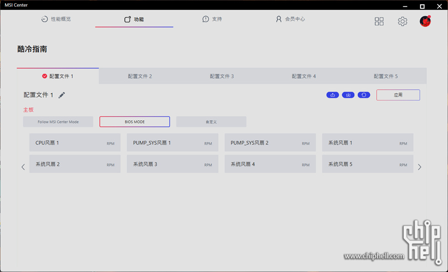Click the 应用 apply button
Screen dimensions: 448x272
pos(398,95)
